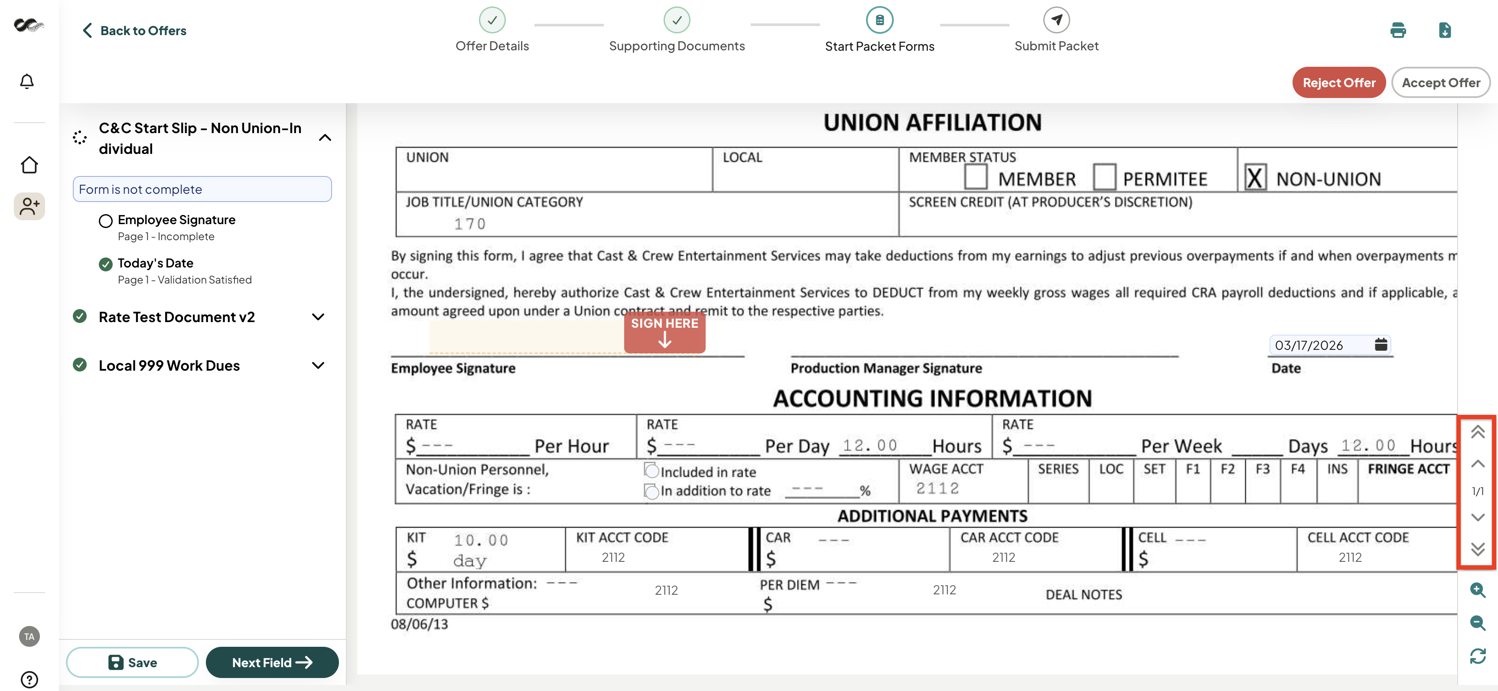
Task: Go to the Supporting Documents step
Action: (x=677, y=29)
